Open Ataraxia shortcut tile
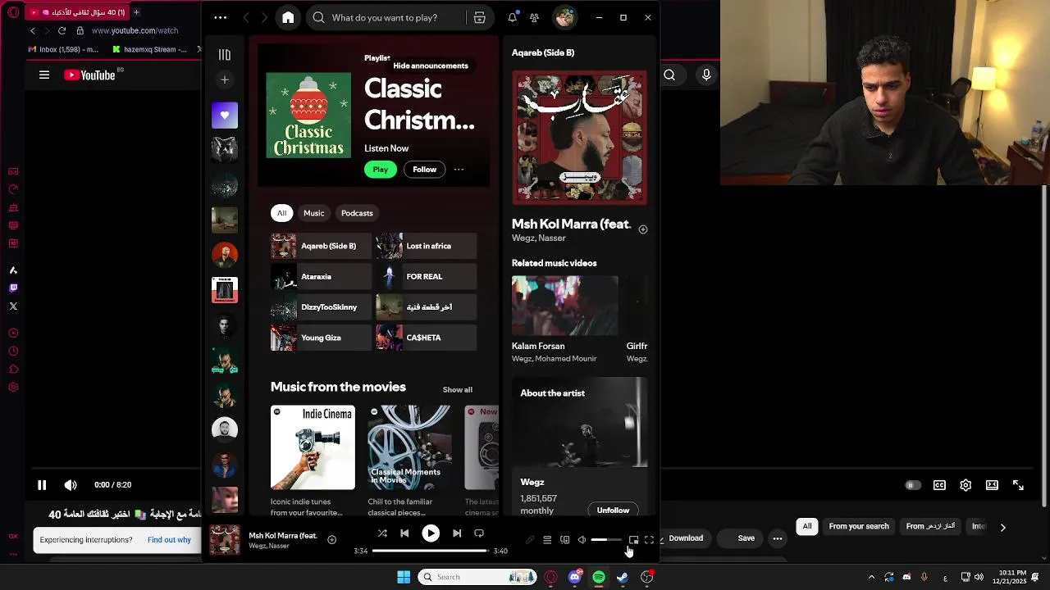Viewport: 1050px width, 590px height. point(321,277)
